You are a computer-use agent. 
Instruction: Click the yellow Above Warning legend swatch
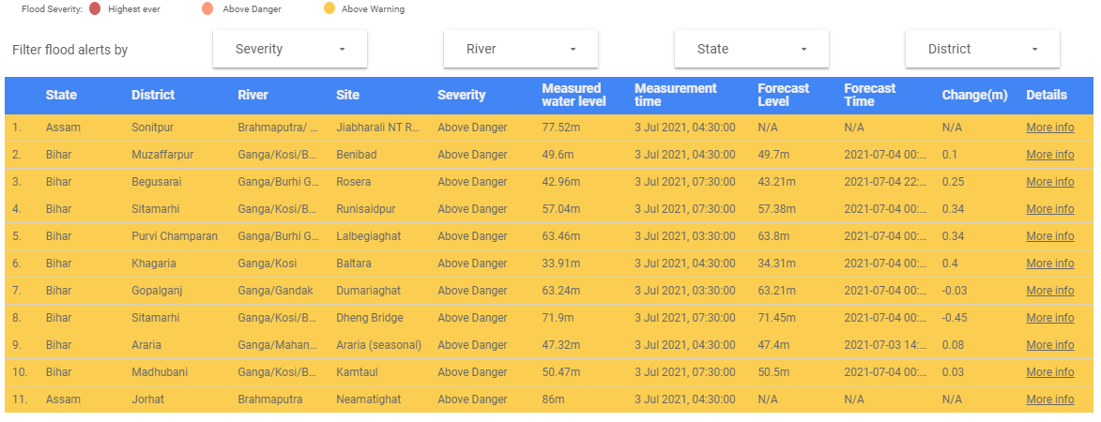pyautogui.click(x=328, y=9)
